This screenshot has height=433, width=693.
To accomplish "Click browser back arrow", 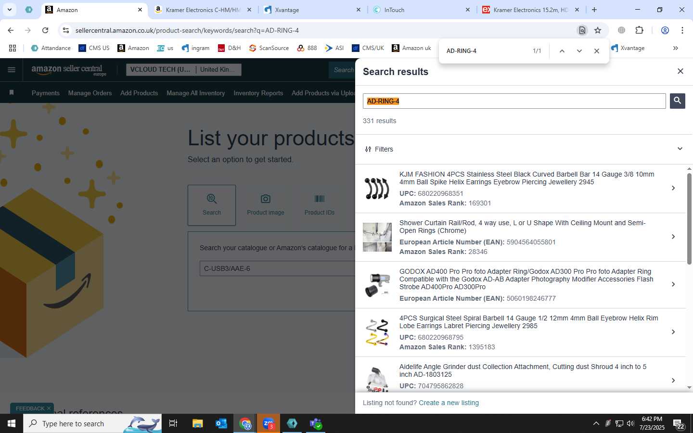I will pos(11,30).
